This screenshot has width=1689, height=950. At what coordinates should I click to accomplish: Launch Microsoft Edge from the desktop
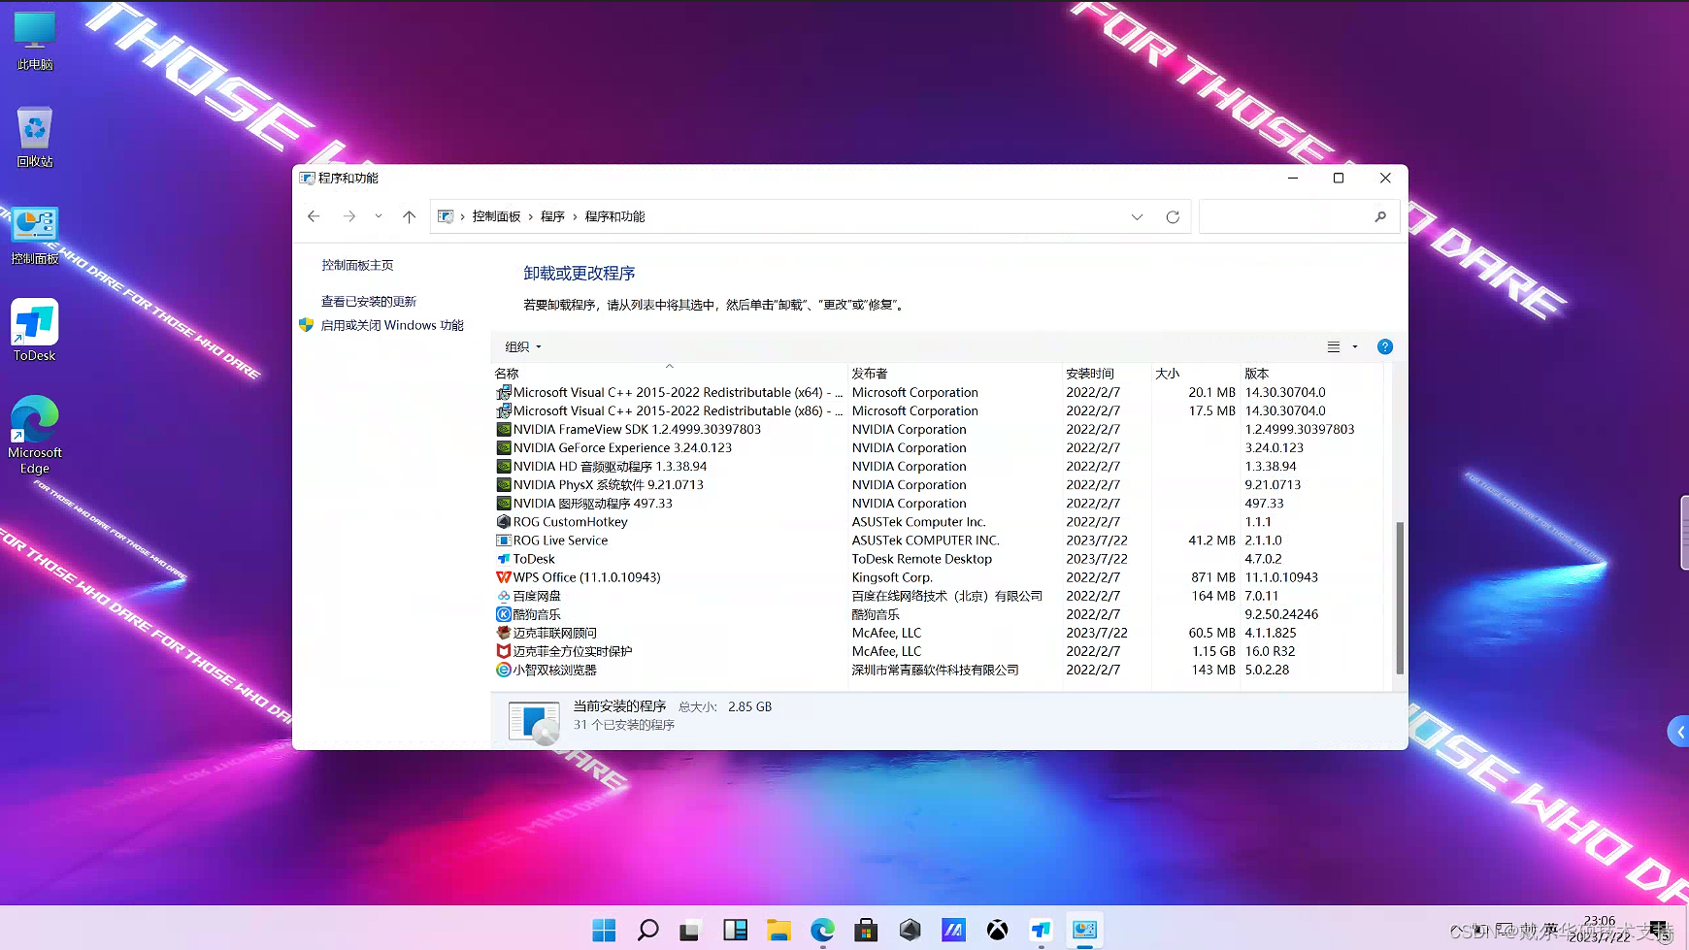click(35, 435)
